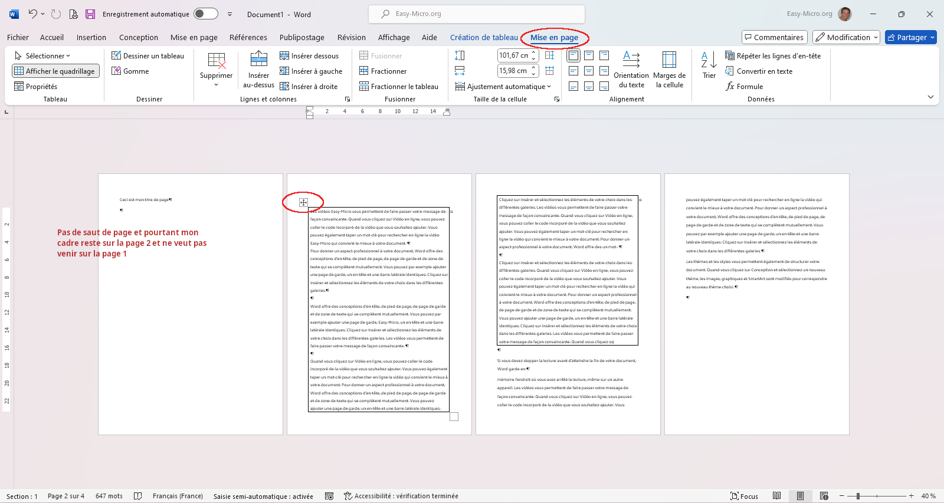Increase cell height with stepper arrow
The width and height of the screenshot is (944, 503).
click(534, 52)
